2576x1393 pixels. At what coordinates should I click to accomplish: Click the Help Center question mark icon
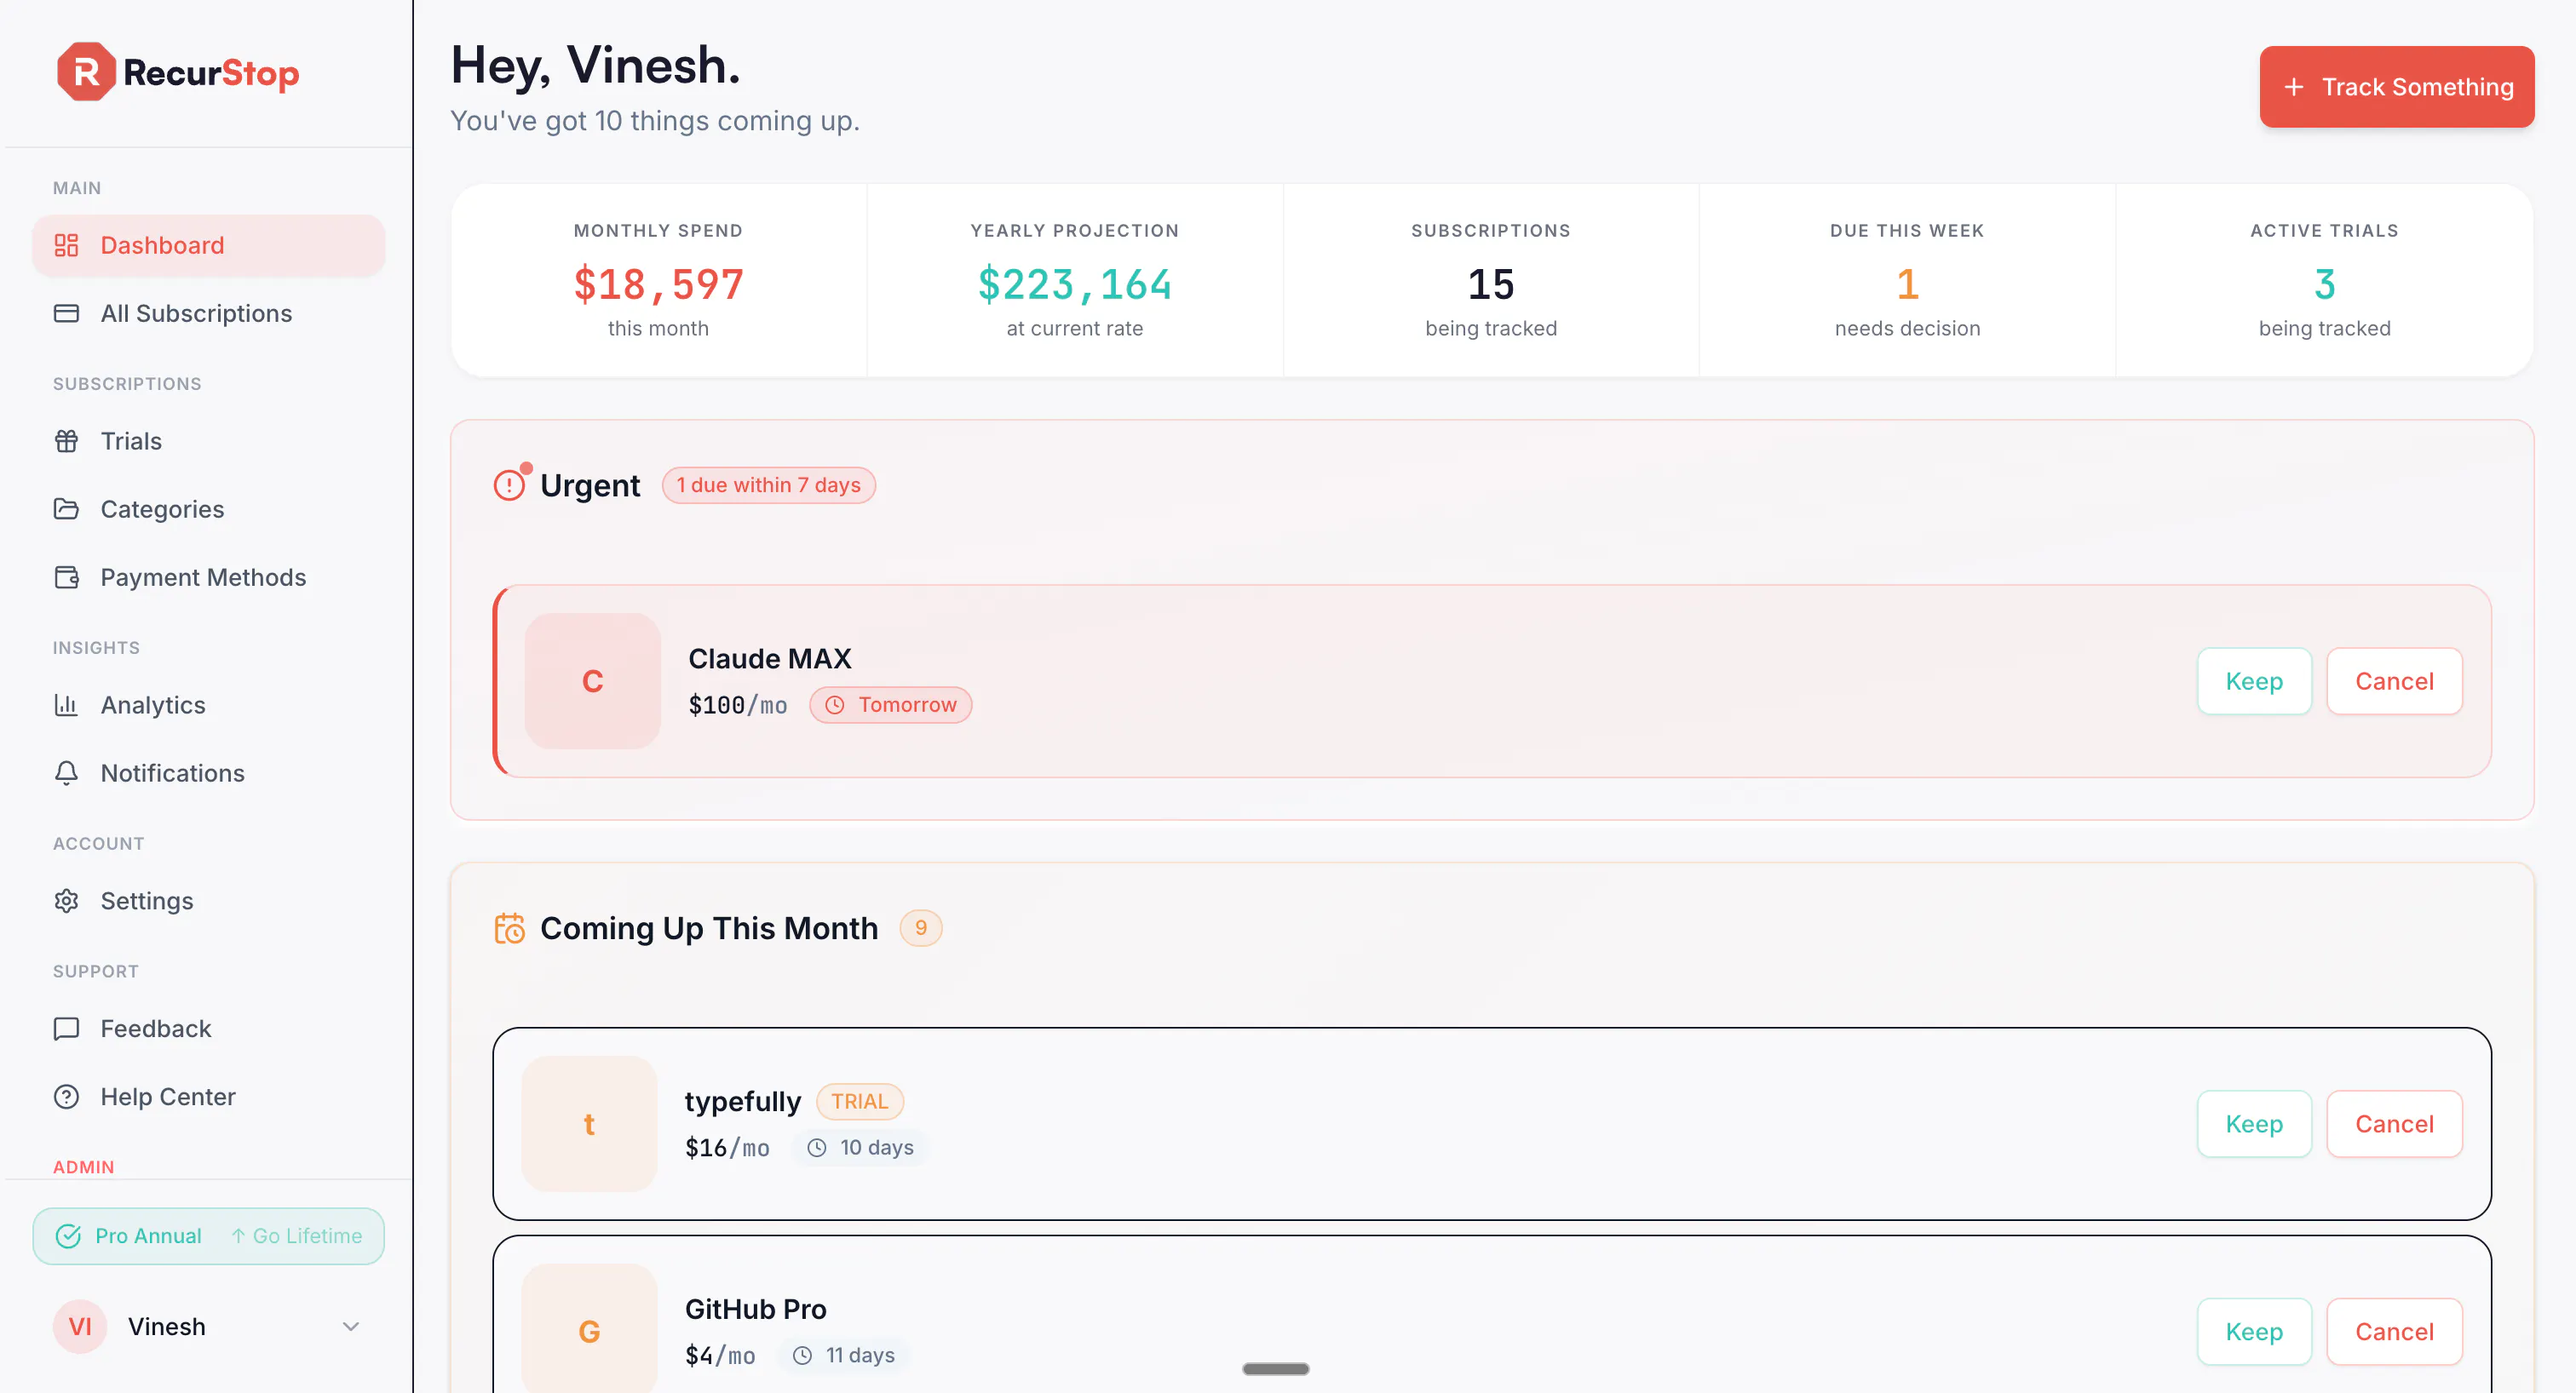[x=66, y=1096]
